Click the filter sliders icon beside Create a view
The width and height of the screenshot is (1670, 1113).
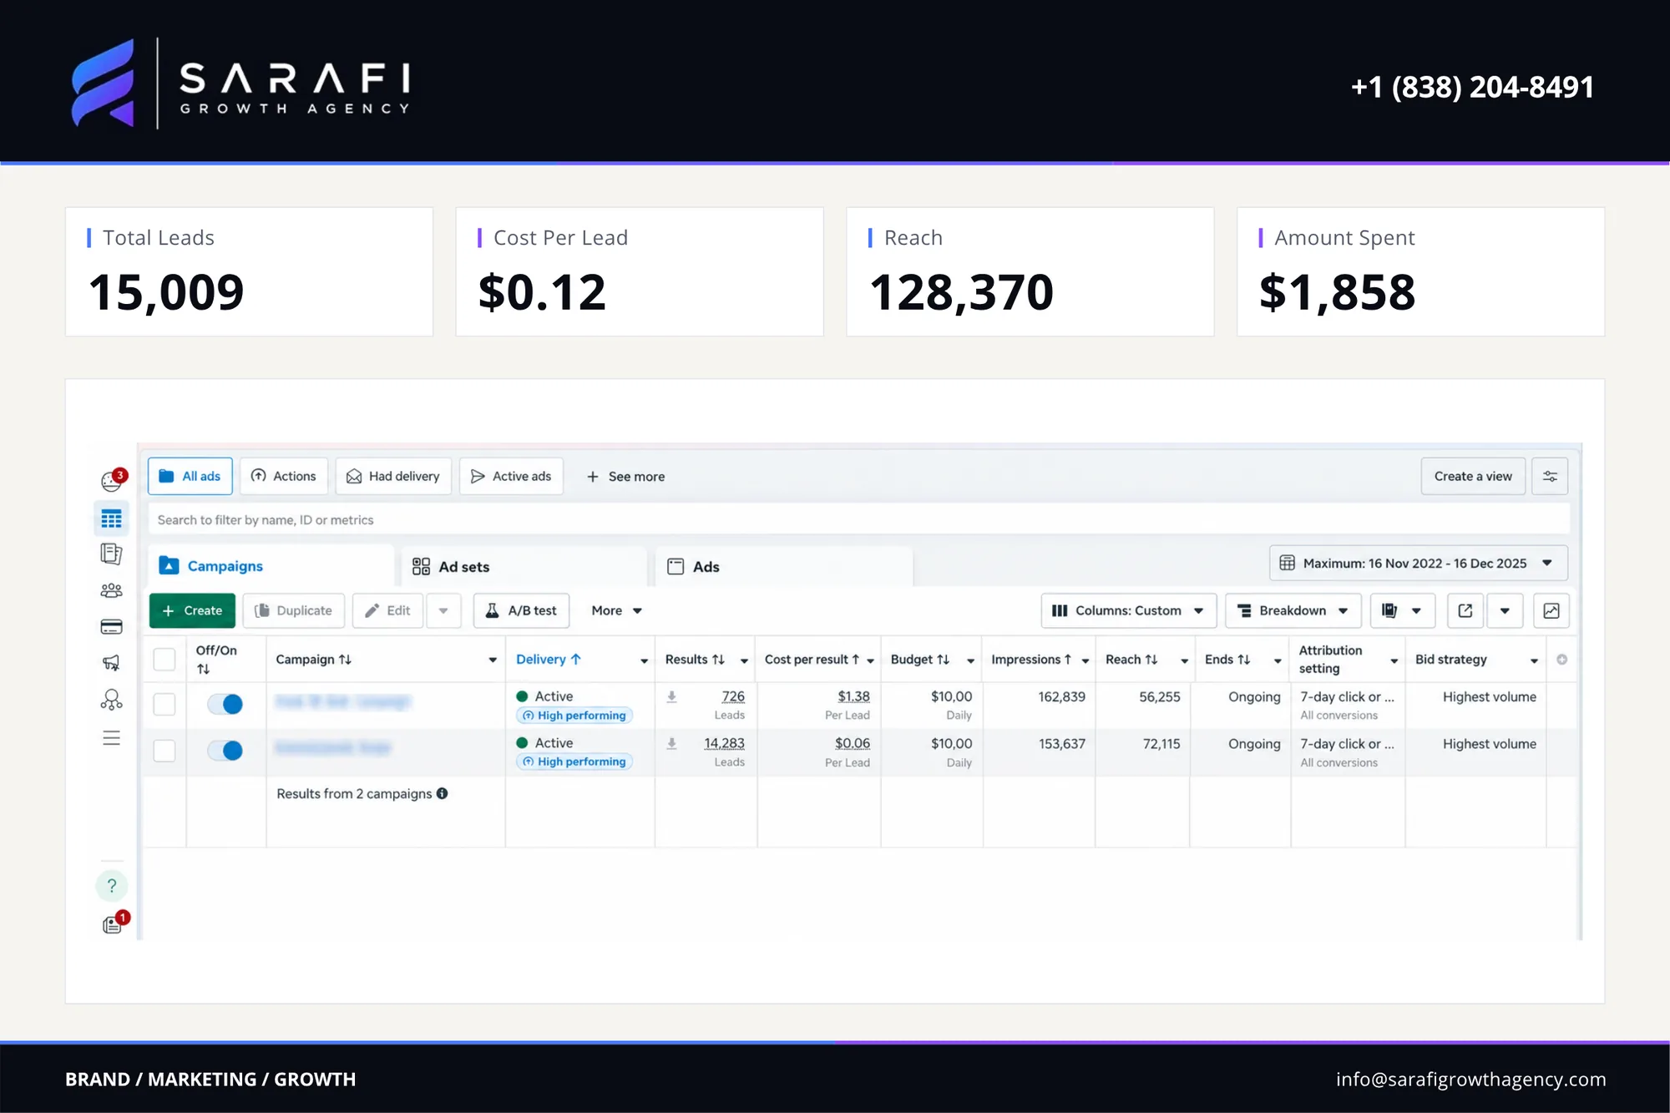click(1550, 476)
